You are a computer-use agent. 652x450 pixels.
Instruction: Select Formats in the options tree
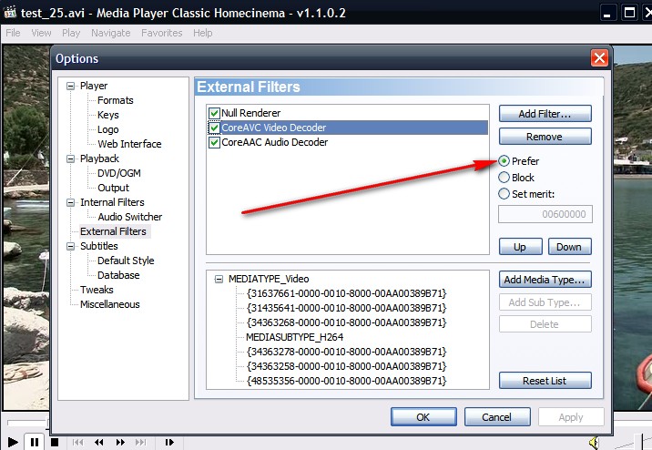pyautogui.click(x=115, y=100)
